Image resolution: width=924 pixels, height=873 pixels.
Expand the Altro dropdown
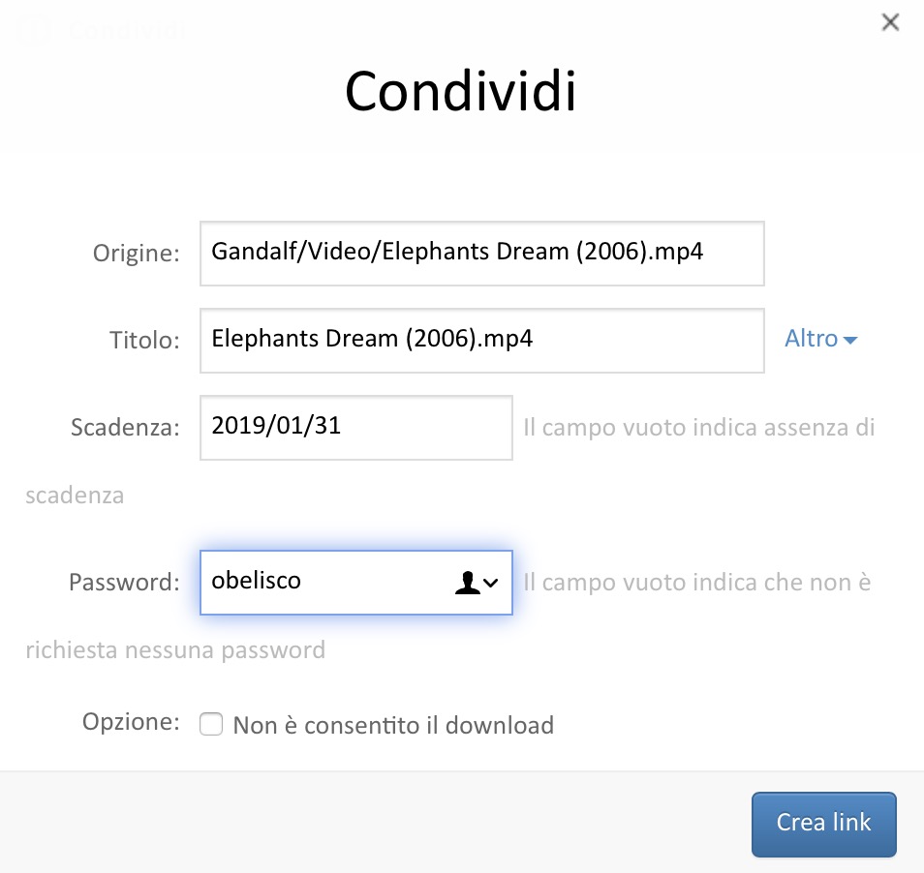pyautogui.click(x=812, y=339)
